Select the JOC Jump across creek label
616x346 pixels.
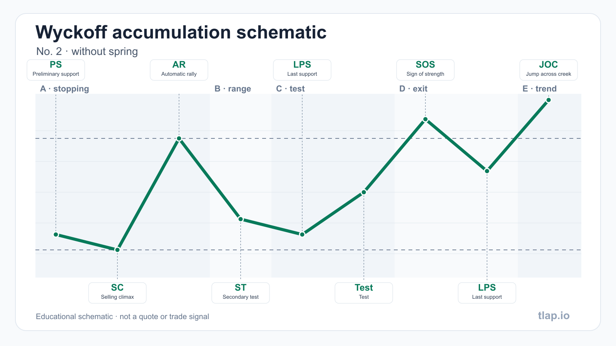click(549, 70)
